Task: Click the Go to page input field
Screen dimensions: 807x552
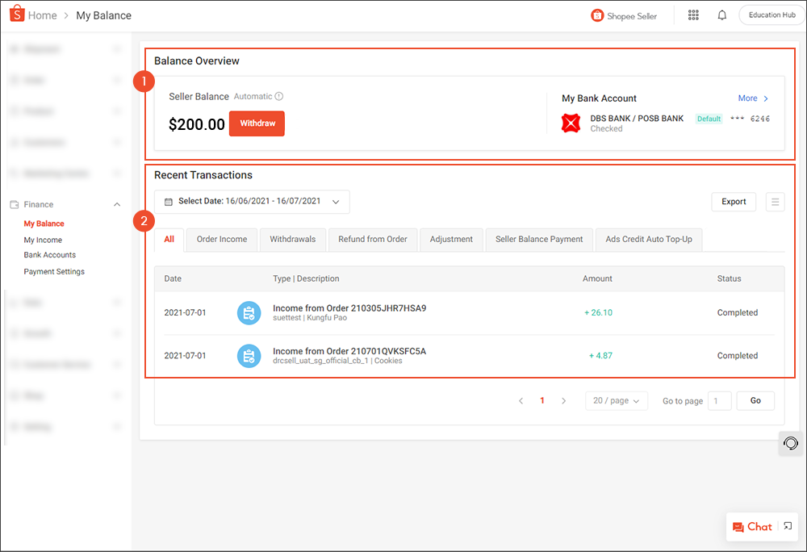Action: [720, 400]
